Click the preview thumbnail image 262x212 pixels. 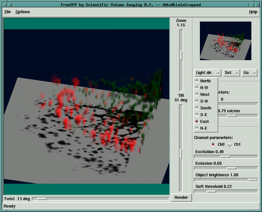click(x=226, y=41)
